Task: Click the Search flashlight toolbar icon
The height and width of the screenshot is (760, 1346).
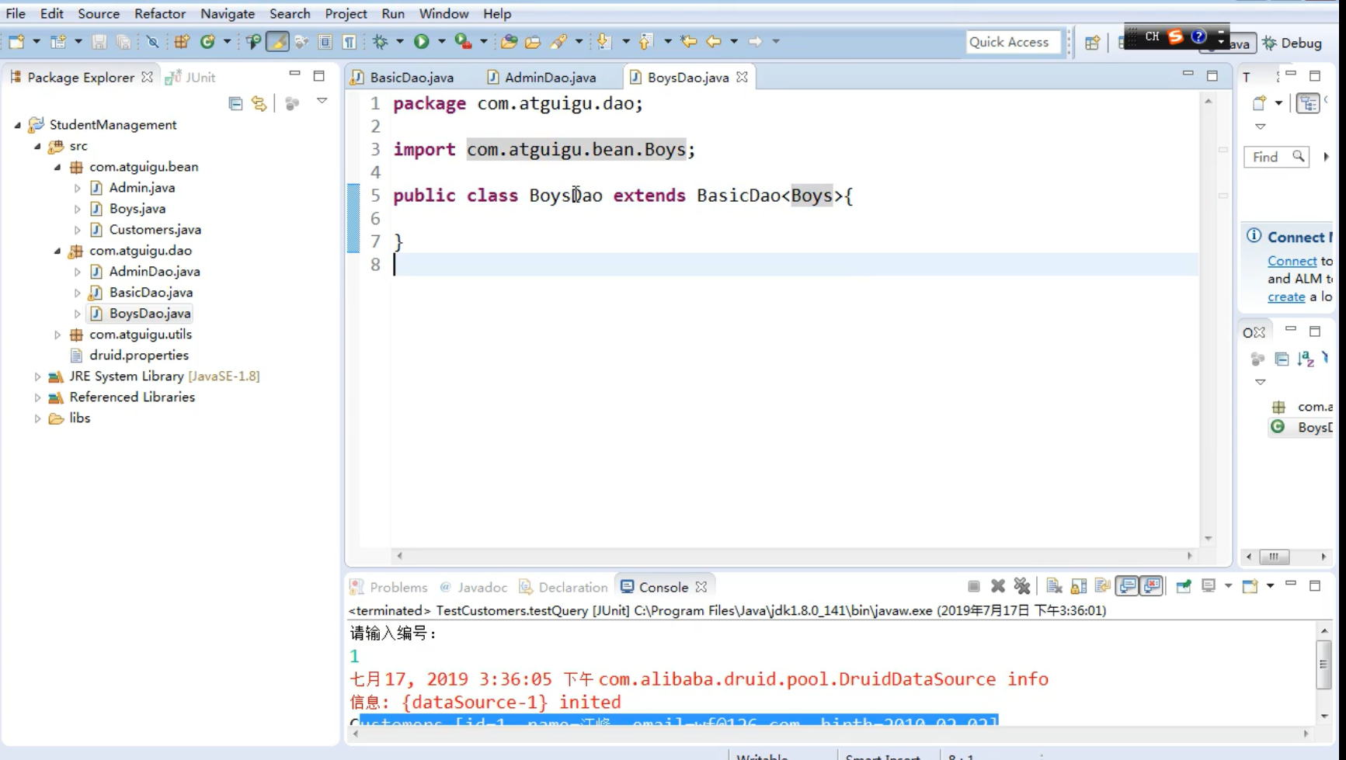Action: point(558,42)
